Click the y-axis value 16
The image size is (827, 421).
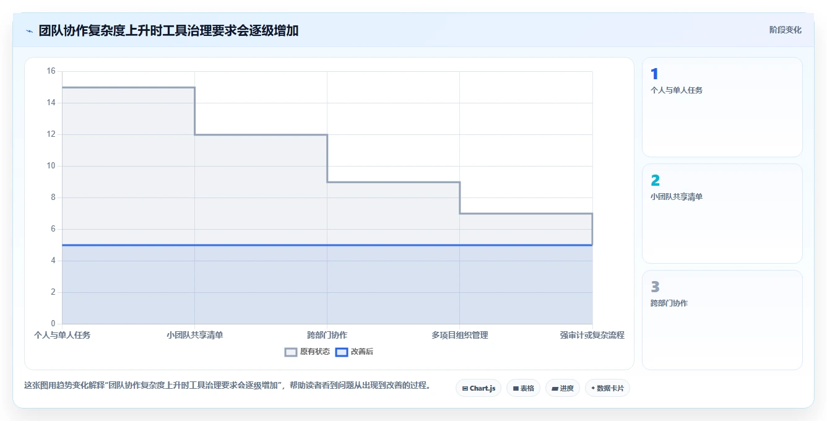(51, 71)
